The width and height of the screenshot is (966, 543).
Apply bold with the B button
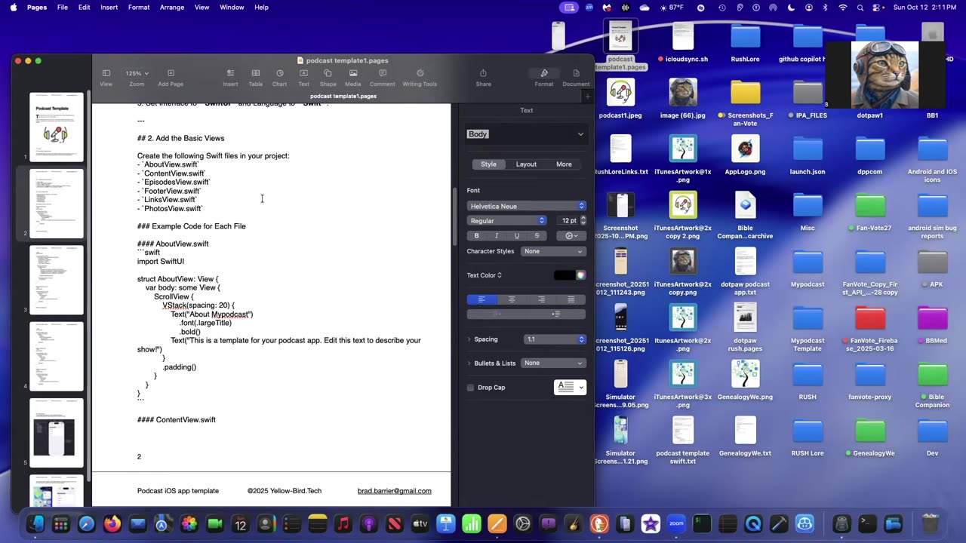coord(476,235)
